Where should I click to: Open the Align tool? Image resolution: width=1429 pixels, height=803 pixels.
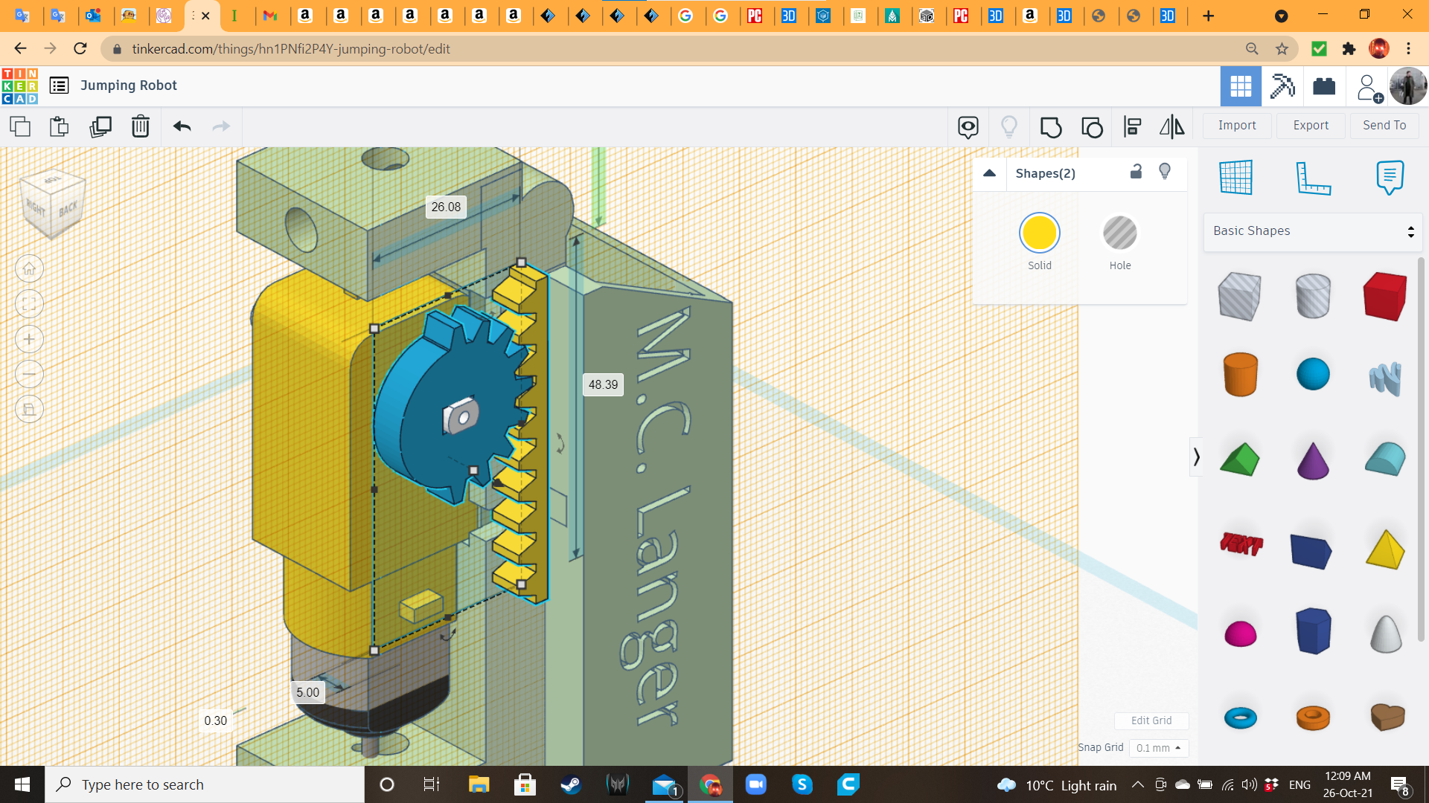click(1132, 127)
